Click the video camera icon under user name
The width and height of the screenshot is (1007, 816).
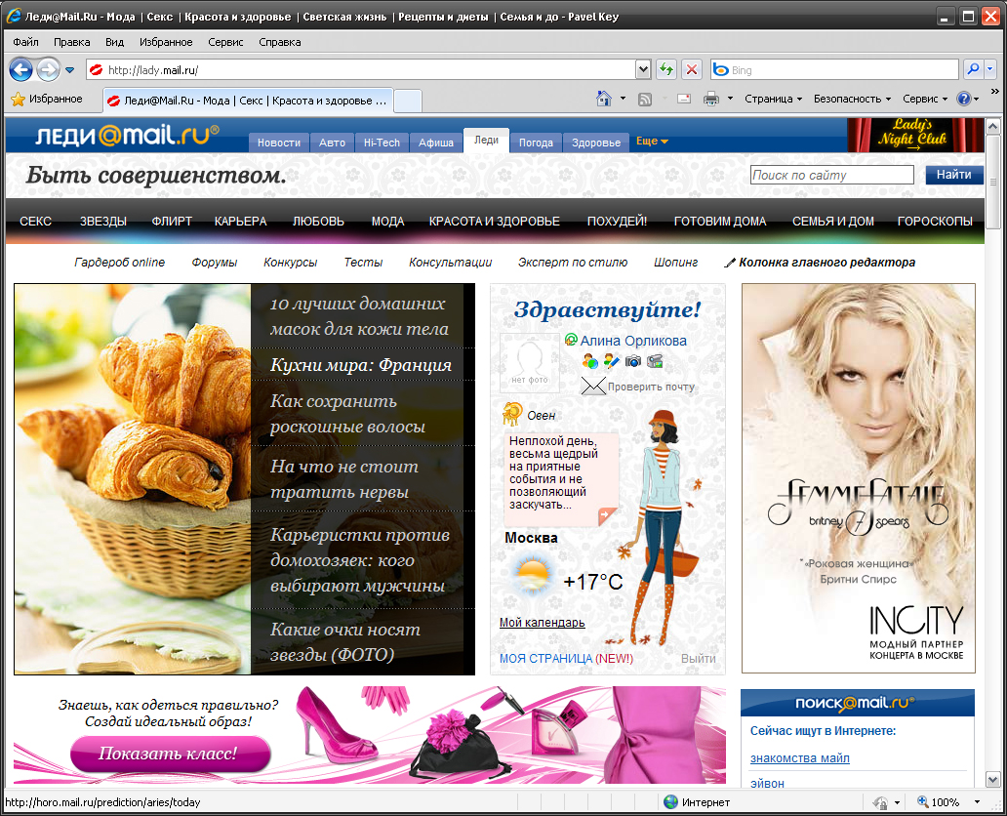pos(655,361)
